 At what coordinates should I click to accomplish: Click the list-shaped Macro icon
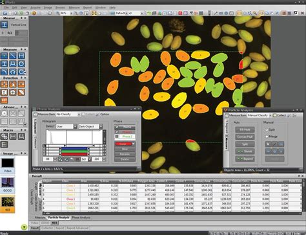tap(5, 144)
